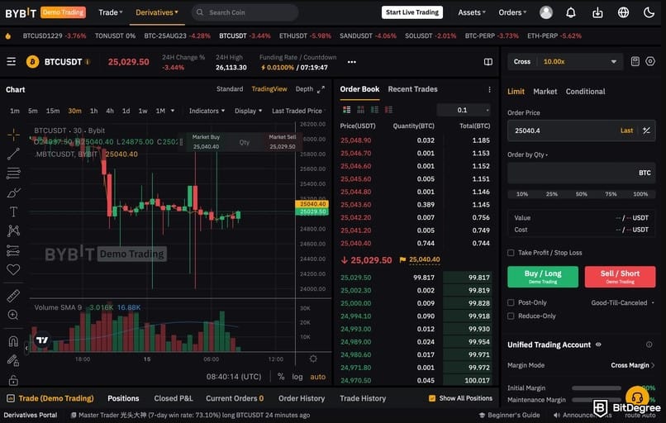Select the crosshair cursor tool
The width and height of the screenshot is (666, 423).
(x=13, y=135)
